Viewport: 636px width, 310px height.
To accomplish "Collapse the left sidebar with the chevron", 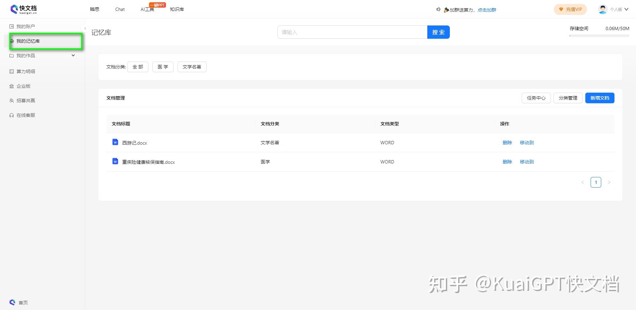I will tap(85, 28).
